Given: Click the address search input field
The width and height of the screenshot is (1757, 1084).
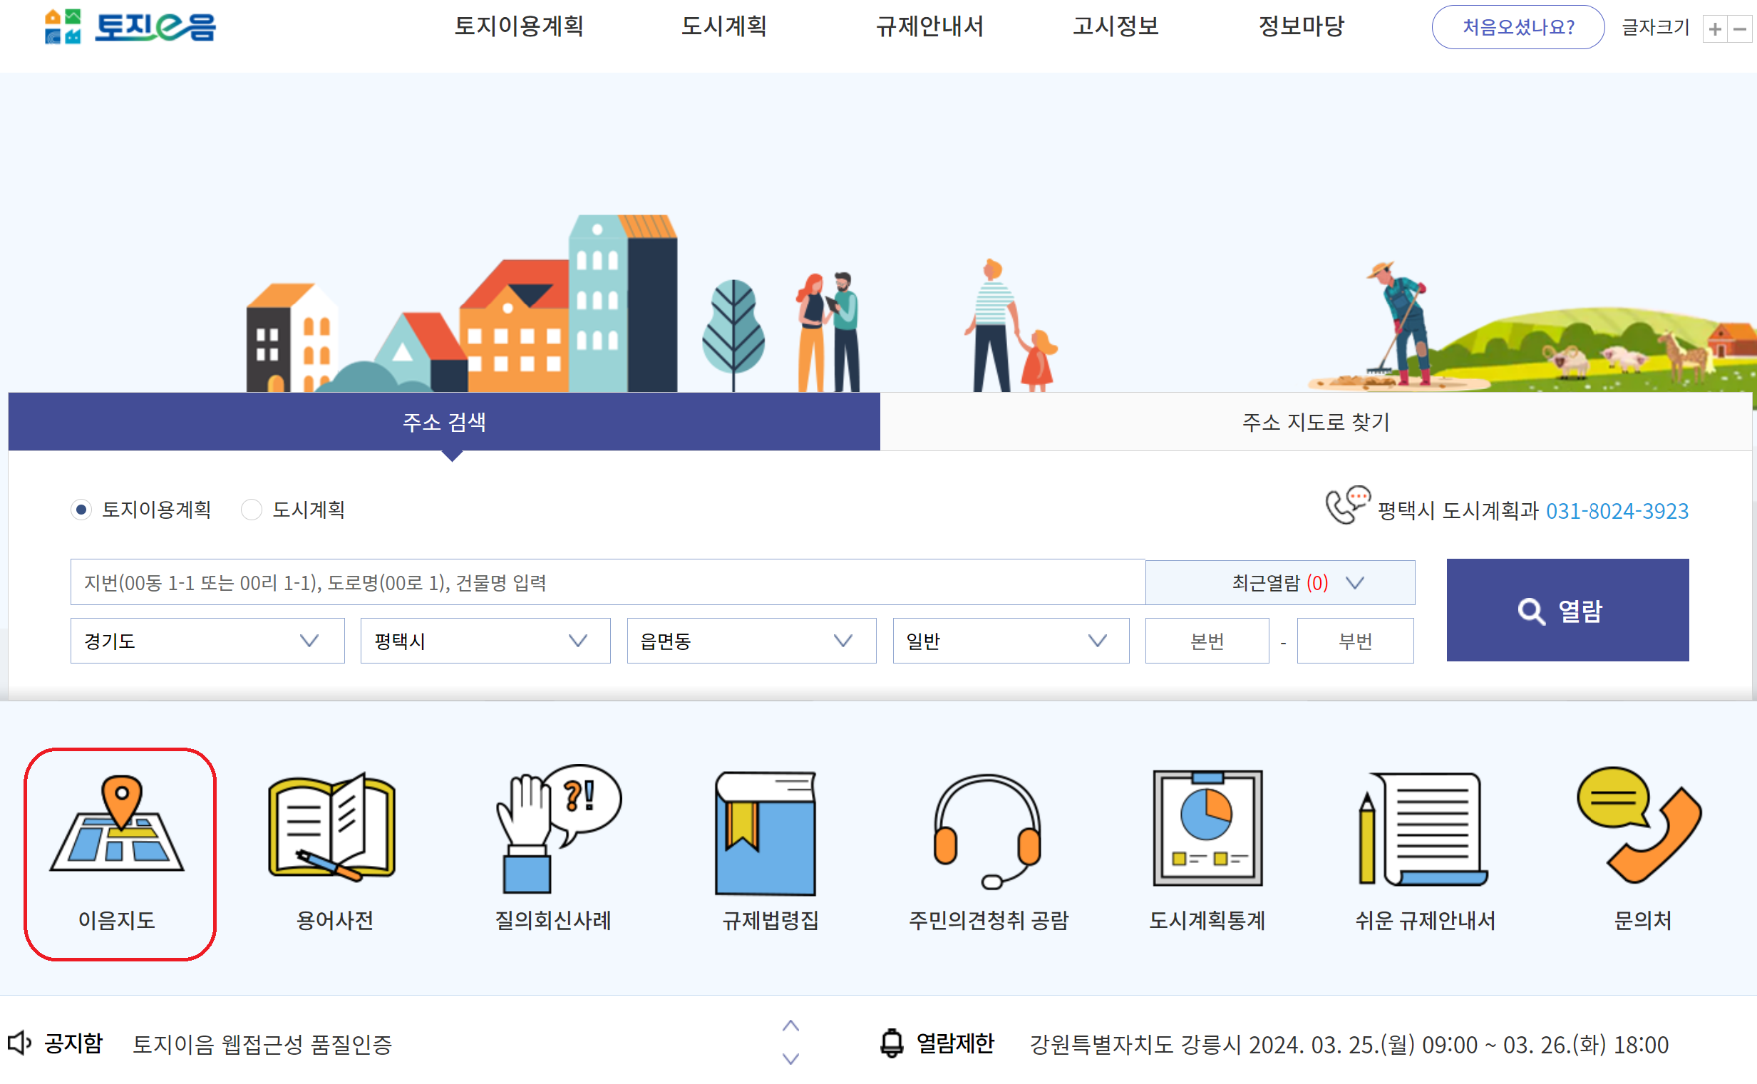Looking at the screenshot, I should coord(607,582).
